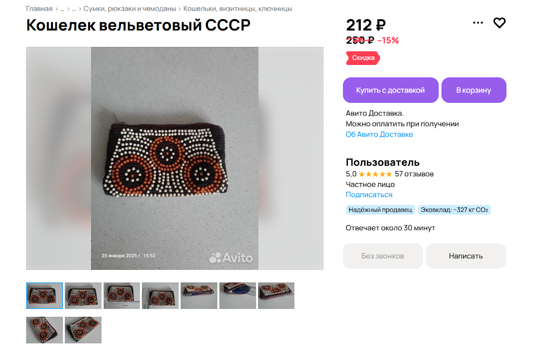Add item with В корзину button
Viewport: 543px width, 352px height.
[474, 90]
